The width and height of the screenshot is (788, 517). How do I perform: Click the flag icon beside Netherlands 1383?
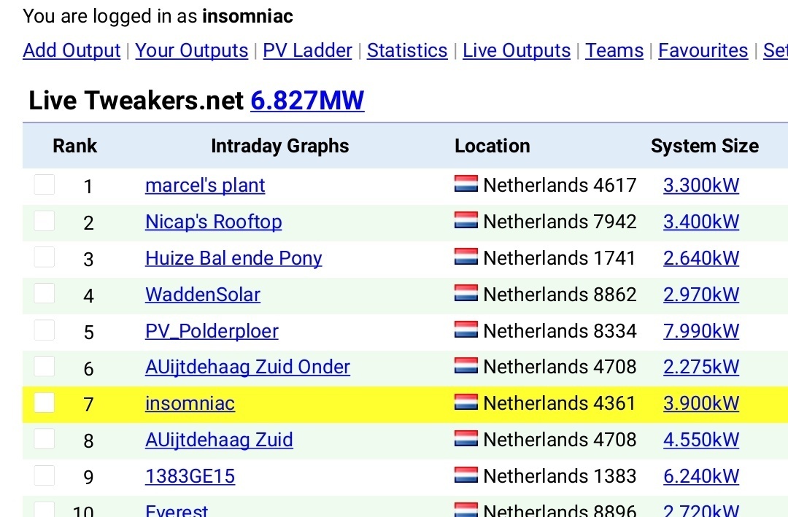point(466,475)
